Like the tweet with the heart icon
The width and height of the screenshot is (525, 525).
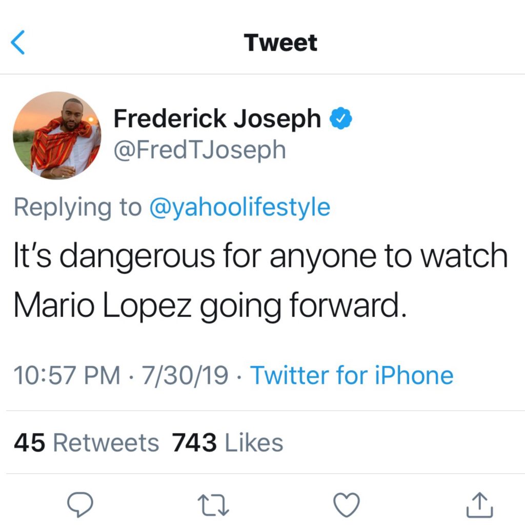[347, 504]
